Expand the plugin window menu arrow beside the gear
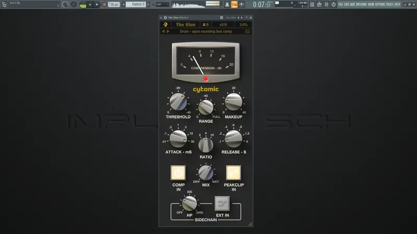This screenshot has height=234, width=417. click(161, 18)
